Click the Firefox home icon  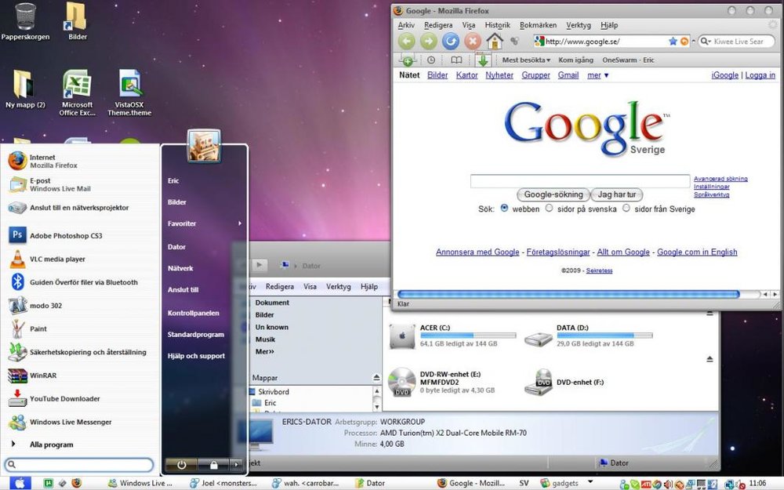(x=494, y=41)
